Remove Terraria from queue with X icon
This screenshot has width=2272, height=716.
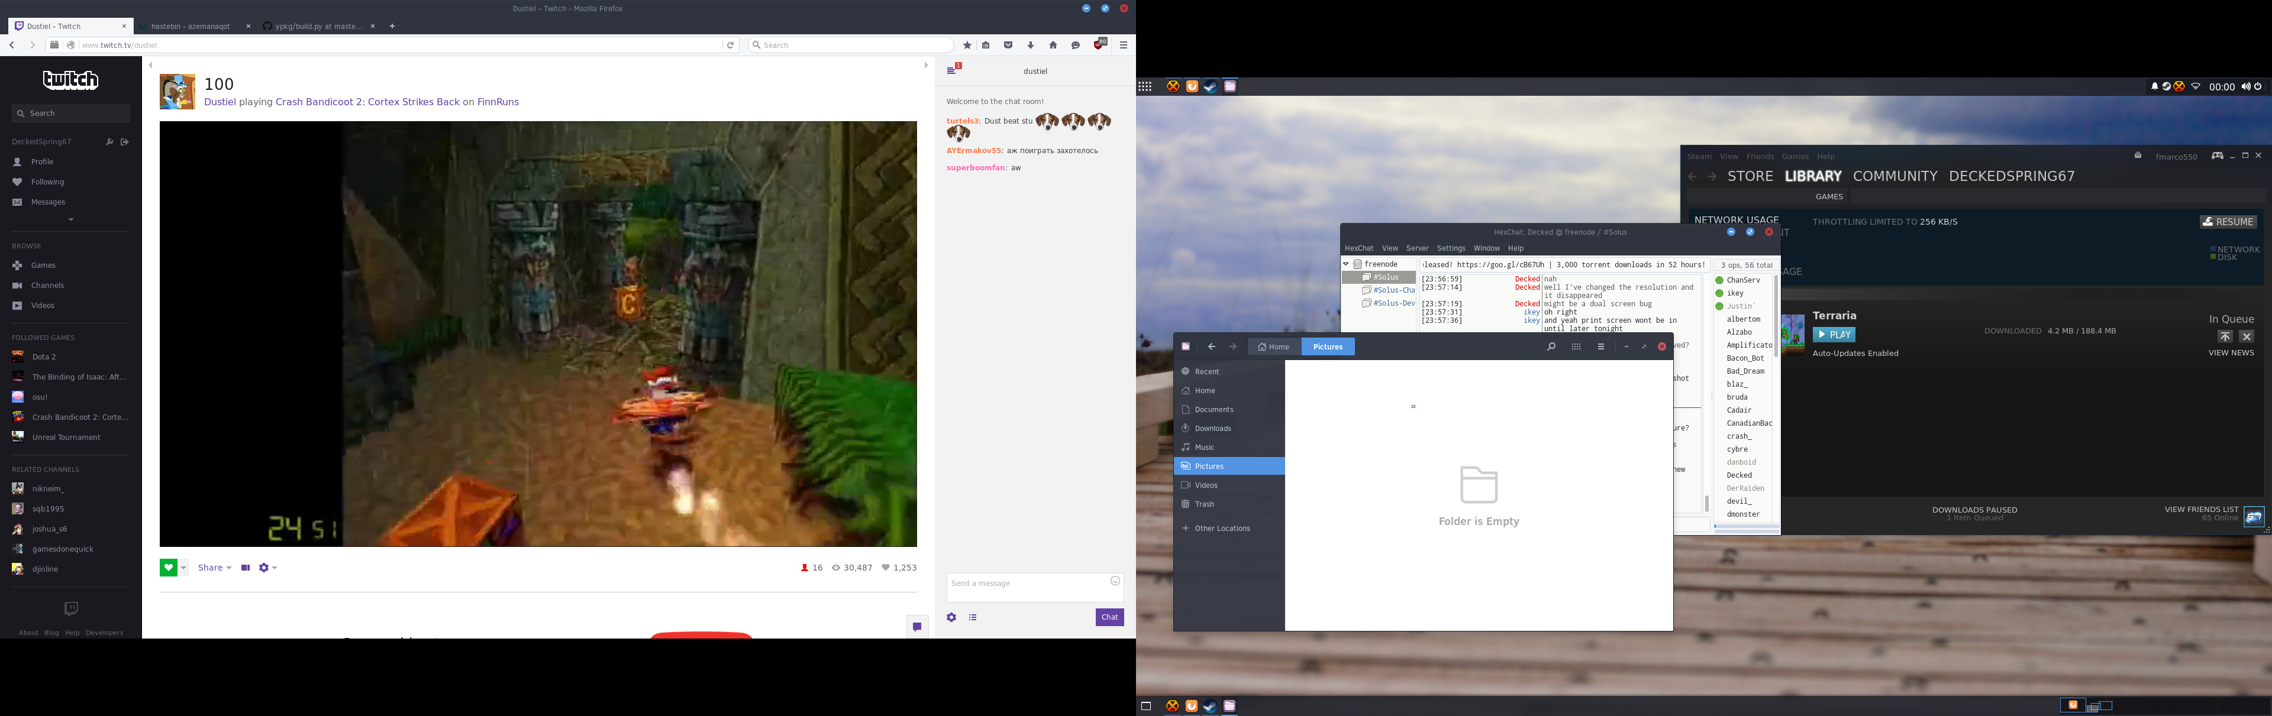[x=2247, y=337]
